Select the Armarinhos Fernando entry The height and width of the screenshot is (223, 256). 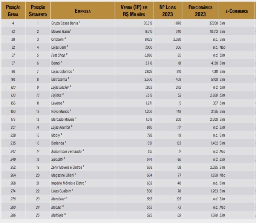coord(67,151)
